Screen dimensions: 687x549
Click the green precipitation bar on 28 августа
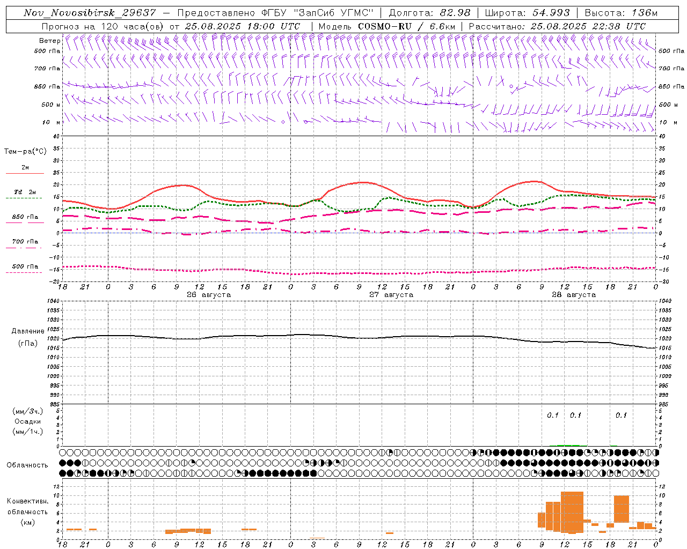click(x=568, y=445)
